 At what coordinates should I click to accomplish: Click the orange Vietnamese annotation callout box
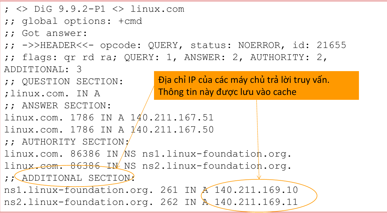click(256, 85)
